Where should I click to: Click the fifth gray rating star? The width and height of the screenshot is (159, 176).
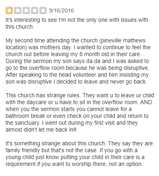(x=43, y=10)
